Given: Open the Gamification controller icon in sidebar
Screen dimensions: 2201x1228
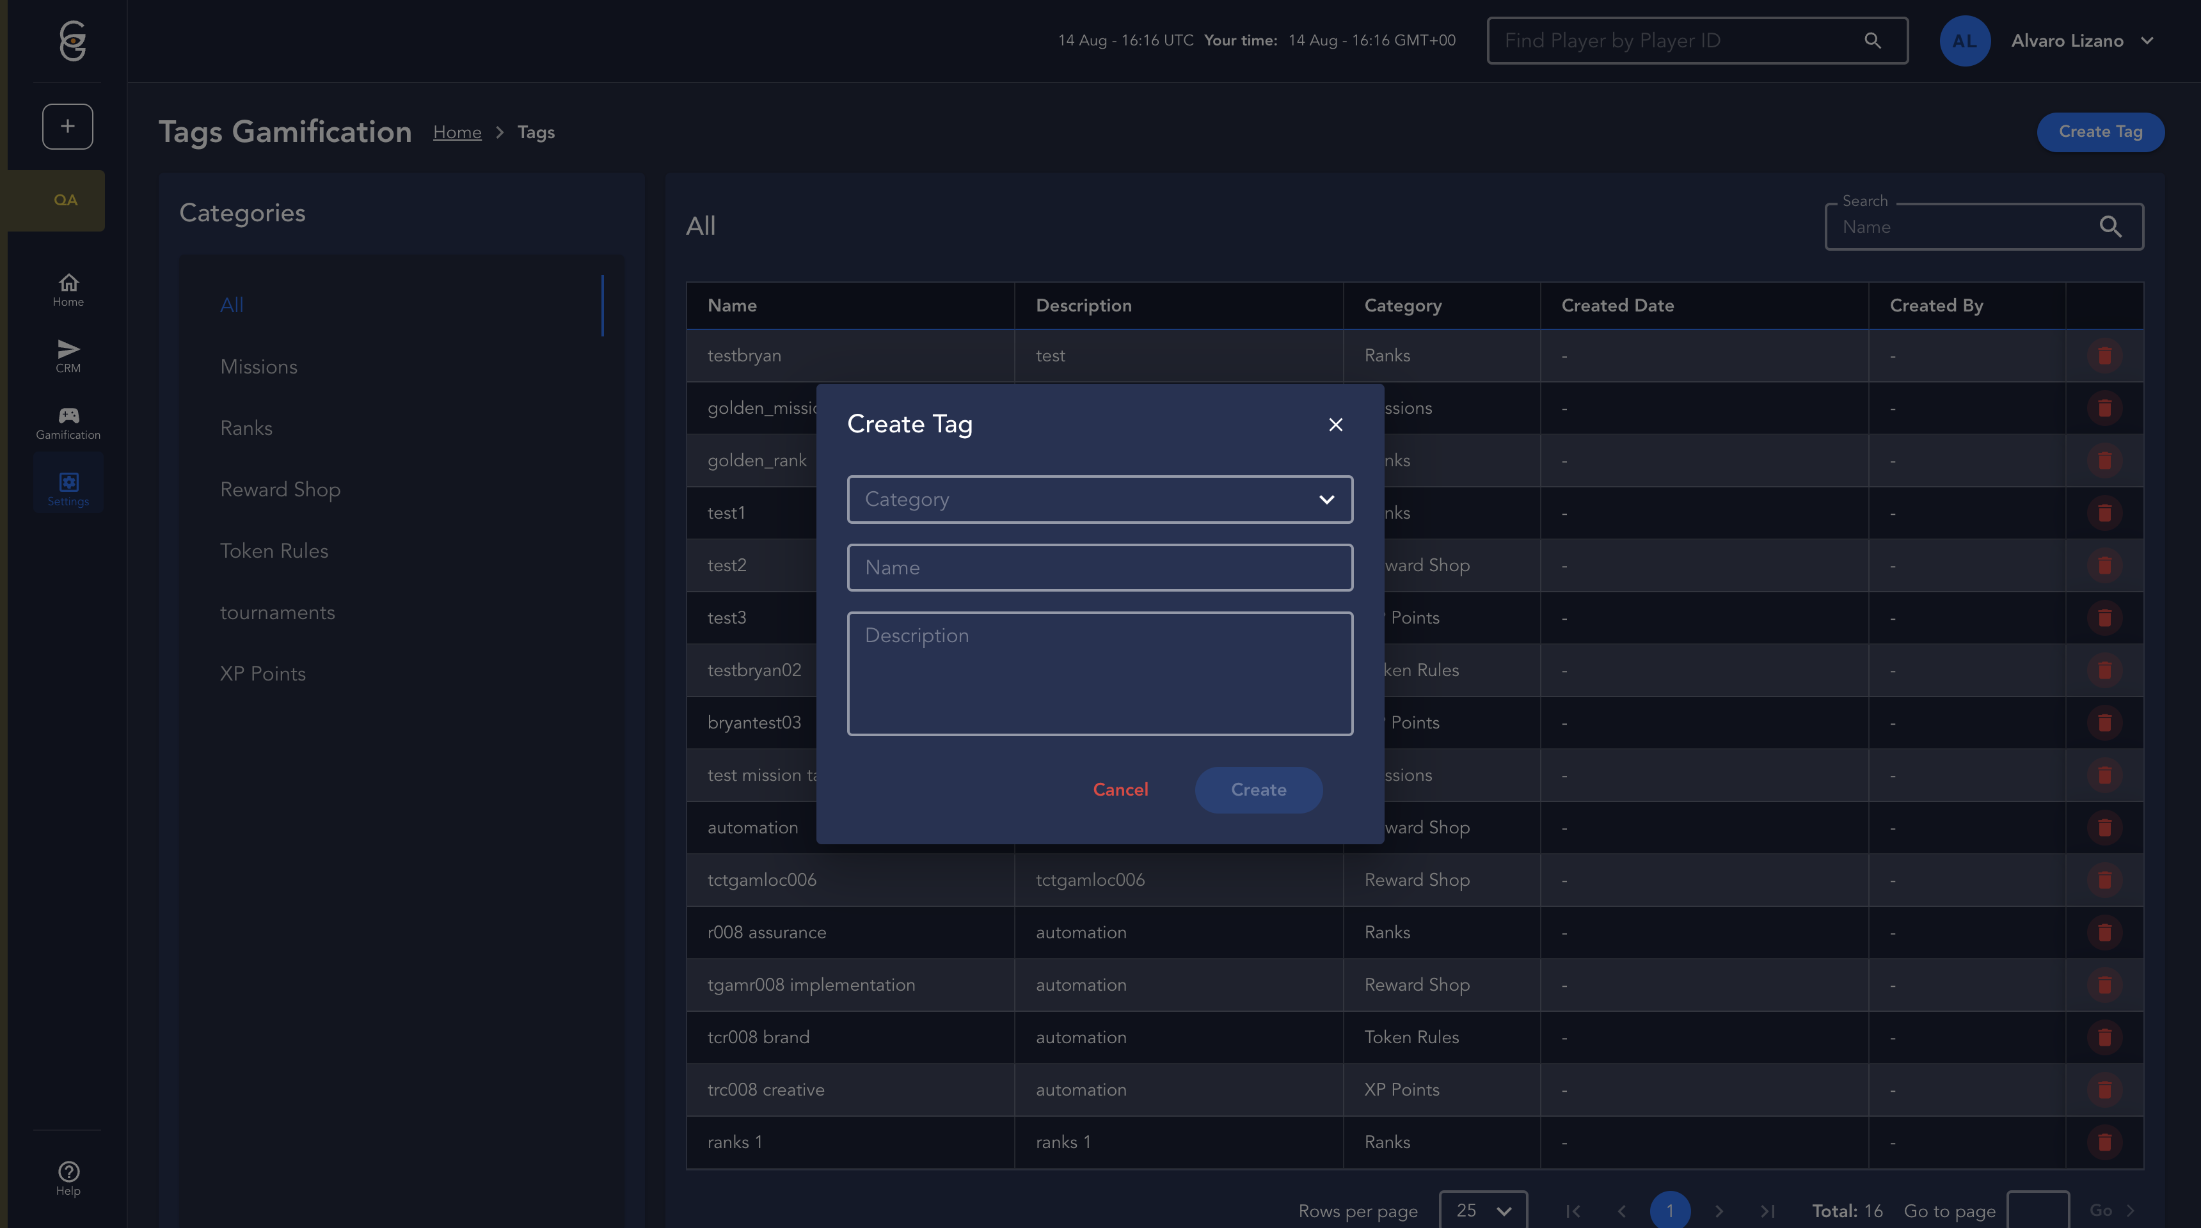Looking at the screenshot, I should coord(68,416).
